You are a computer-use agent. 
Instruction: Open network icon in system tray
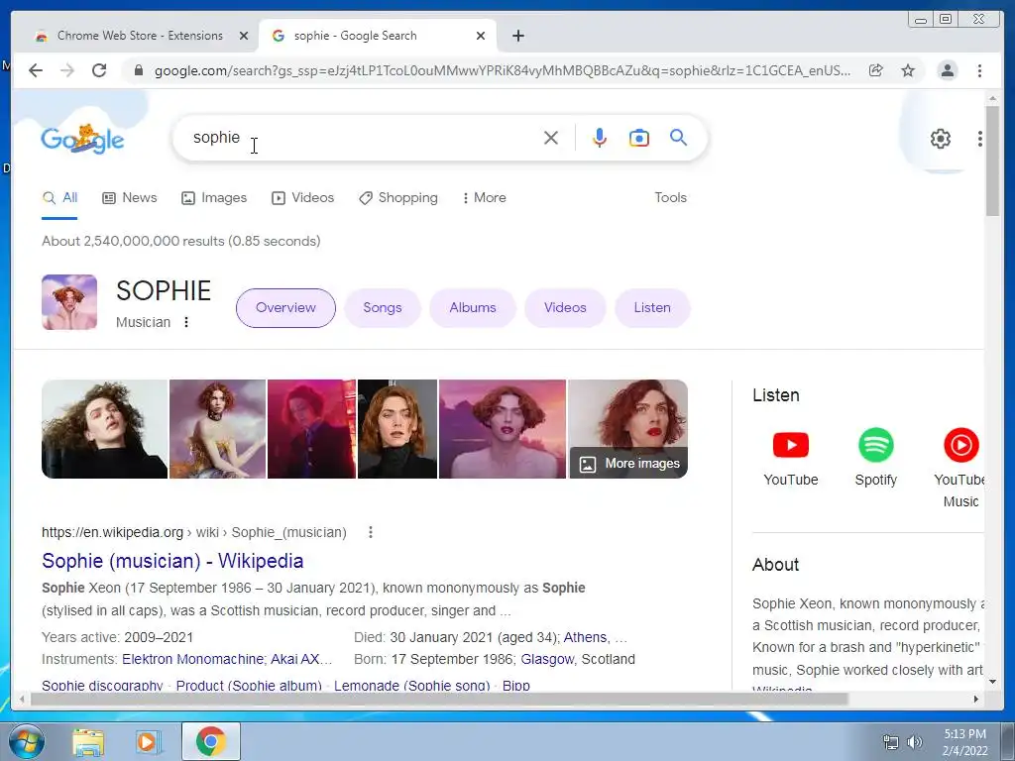(x=891, y=742)
